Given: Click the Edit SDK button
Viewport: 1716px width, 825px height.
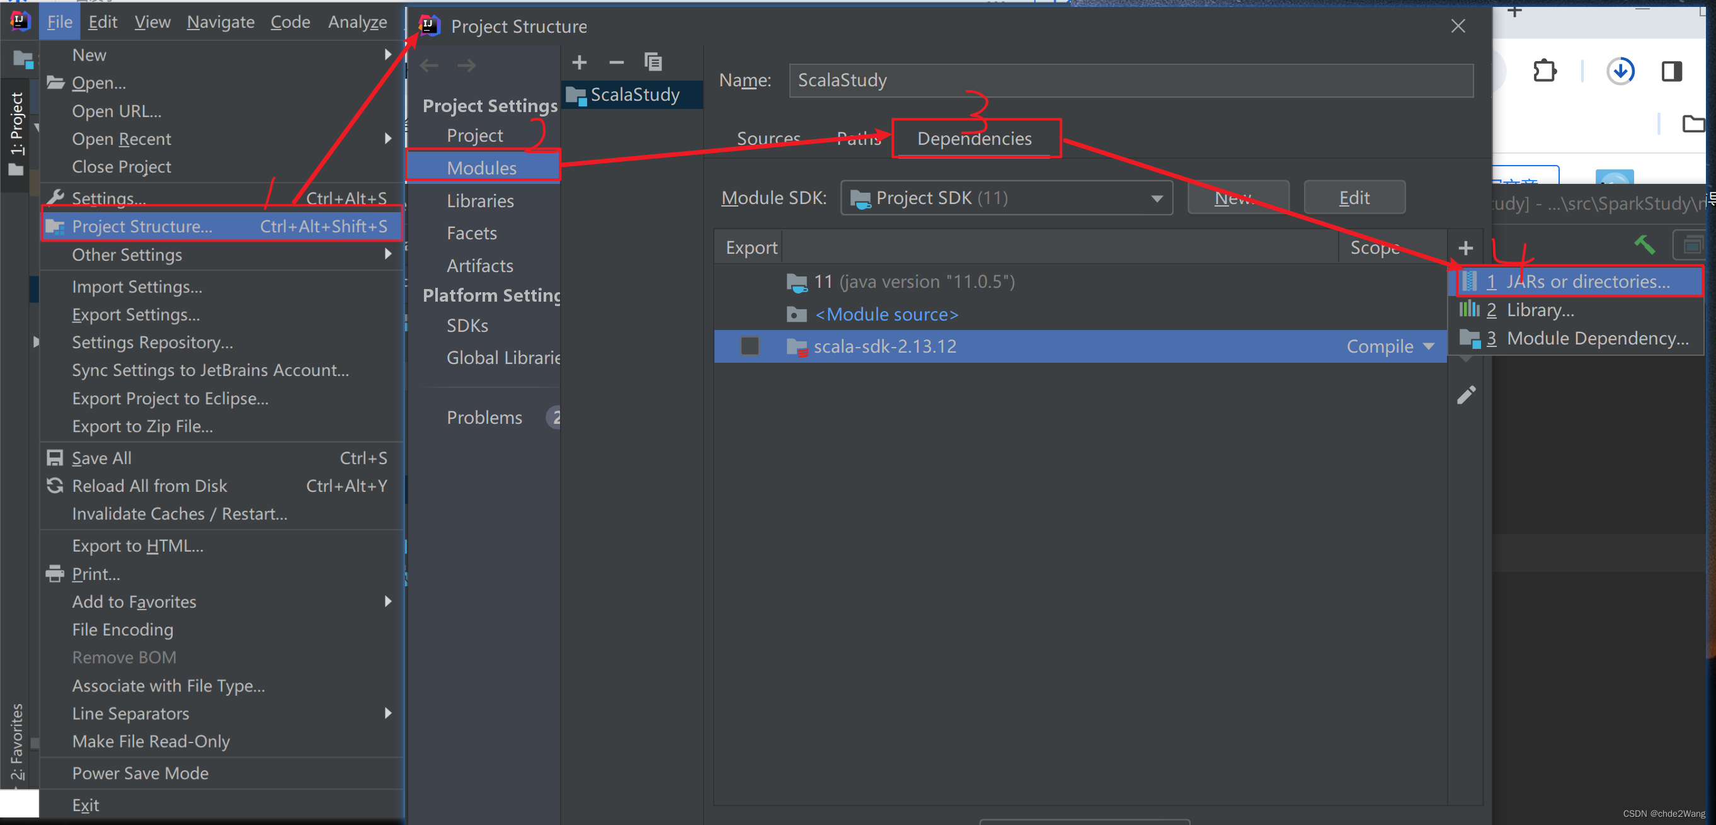Looking at the screenshot, I should coord(1354,198).
